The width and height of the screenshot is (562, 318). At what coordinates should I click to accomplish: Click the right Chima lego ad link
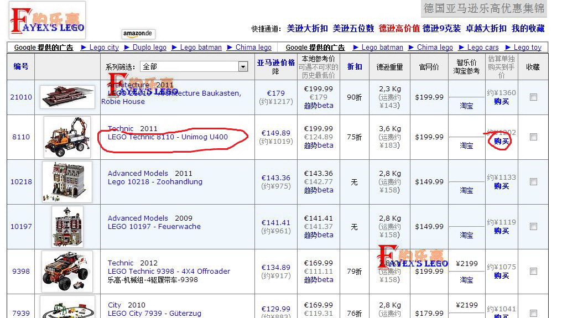pyautogui.click(x=435, y=48)
